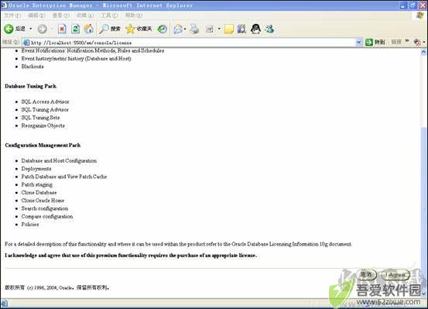Expand the Mail button dropdown arrow
The image size is (428, 309).
tap(185, 29)
